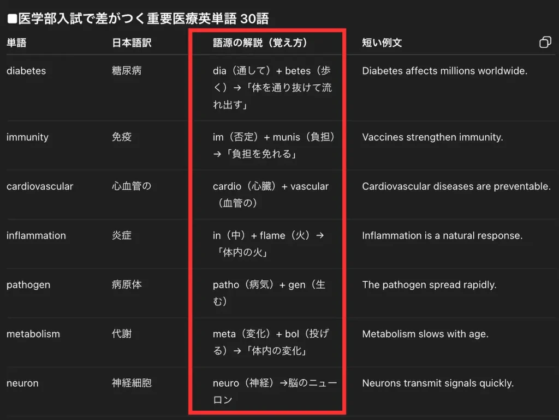This screenshot has width=559, height=420.
Task: Click the word neuron
Action: pyautogui.click(x=22, y=383)
